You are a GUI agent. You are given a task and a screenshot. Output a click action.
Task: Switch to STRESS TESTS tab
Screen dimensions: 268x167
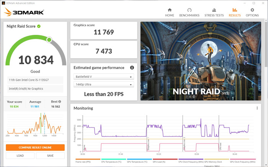click(214, 13)
